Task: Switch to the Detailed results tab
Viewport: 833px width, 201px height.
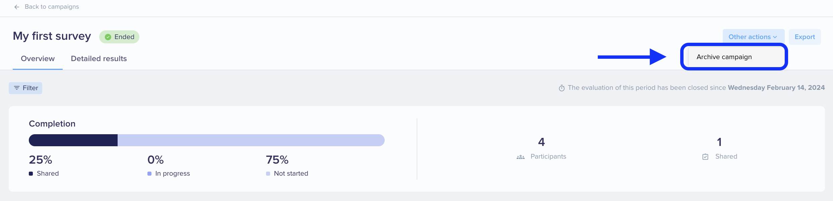Action: click(x=99, y=59)
